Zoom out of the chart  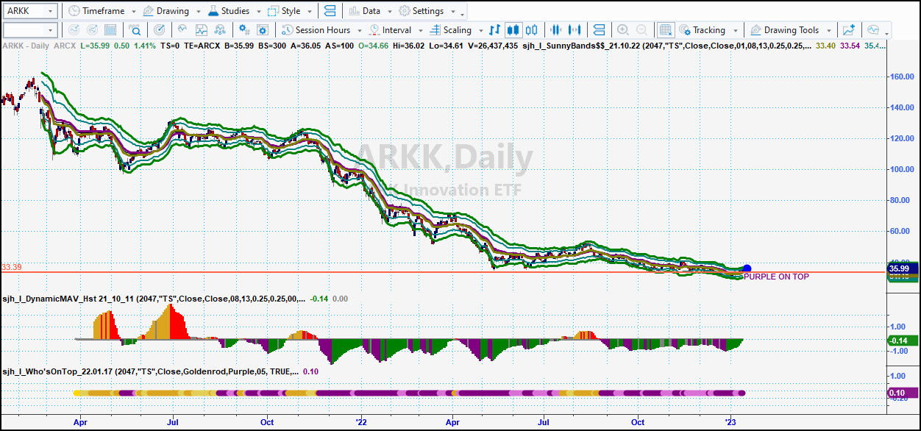point(641,30)
